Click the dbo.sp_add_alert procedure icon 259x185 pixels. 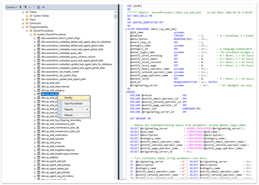pos(39,83)
